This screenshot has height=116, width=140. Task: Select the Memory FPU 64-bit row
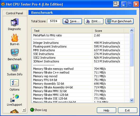coord(80,80)
